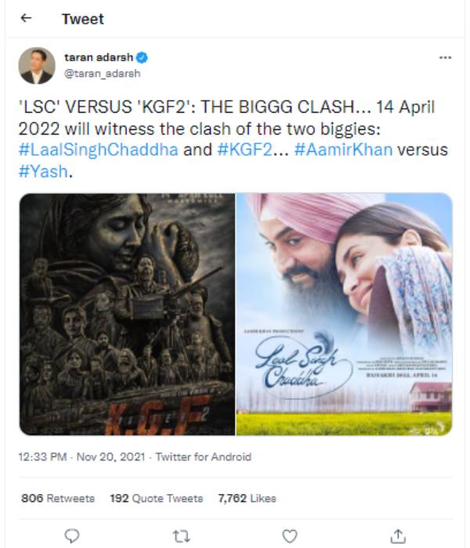
Task: Open taran adarsh's profile picture
Action: (x=37, y=65)
